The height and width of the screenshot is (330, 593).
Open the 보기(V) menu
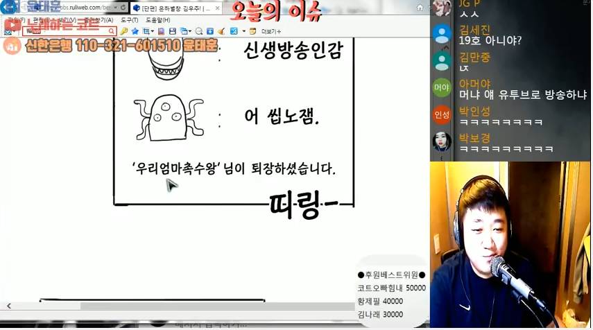[x=67, y=20]
